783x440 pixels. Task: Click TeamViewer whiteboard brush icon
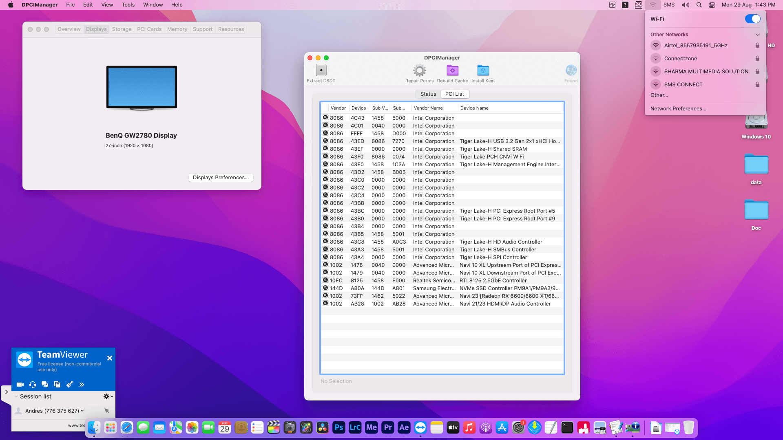coord(69,385)
